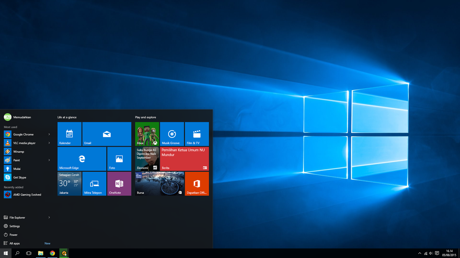Launch the Microsoft Edge tile
The height and width of the screenshot is (258, 460).
82,159
